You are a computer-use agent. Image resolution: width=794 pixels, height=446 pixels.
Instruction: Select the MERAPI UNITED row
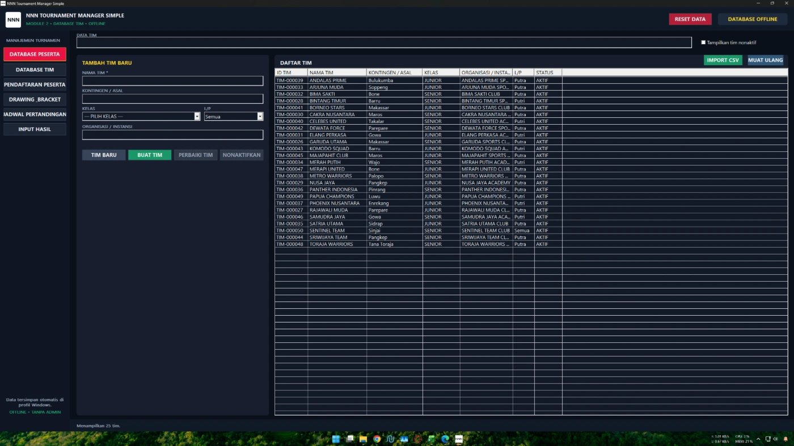(531, 169)
